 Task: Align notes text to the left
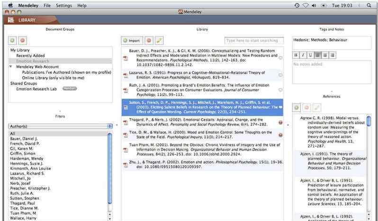coord(318,55)
